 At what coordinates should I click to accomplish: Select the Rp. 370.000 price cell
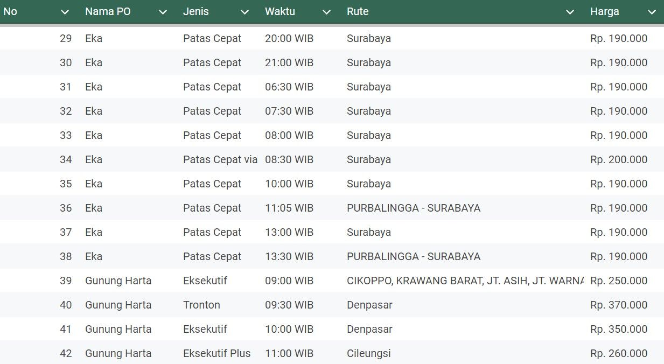click(x=619, y=305)
